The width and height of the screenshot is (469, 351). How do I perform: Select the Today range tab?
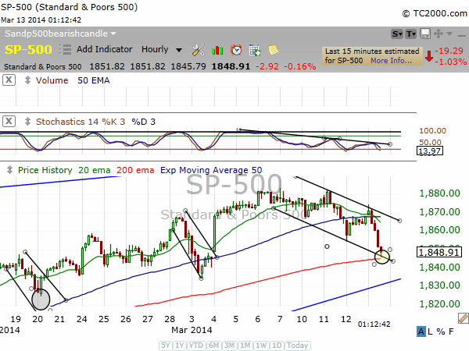tap(298, 346)
